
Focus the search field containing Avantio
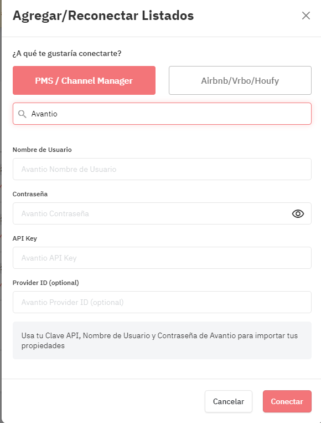[x=162, y=114]
